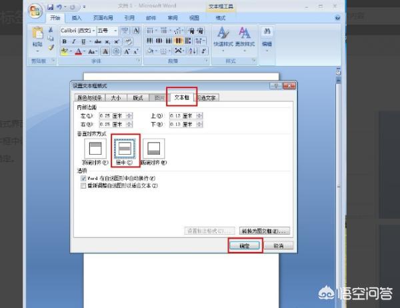The image size is (400, 308).
Task: Switch to the 大小 dialog tab
Action: click(x=116, y=97)
